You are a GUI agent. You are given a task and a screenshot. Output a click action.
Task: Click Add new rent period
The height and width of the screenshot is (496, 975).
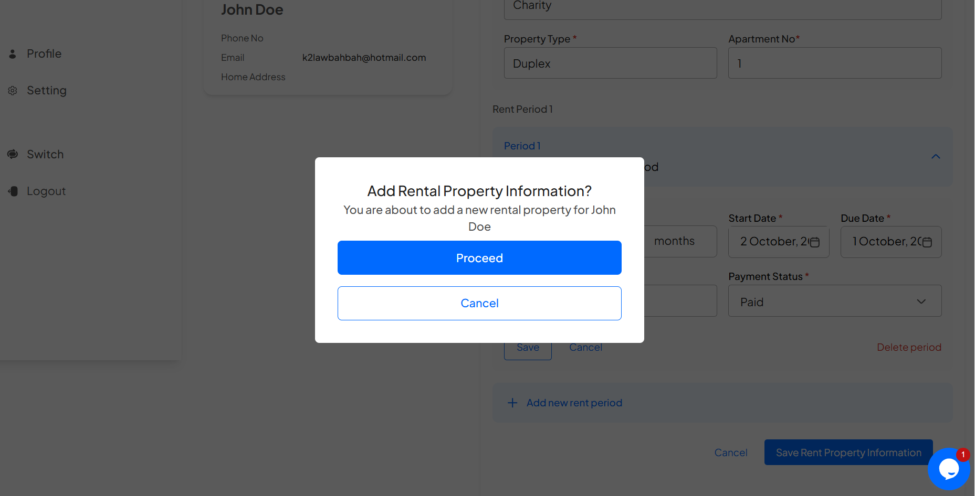[574, 403]
